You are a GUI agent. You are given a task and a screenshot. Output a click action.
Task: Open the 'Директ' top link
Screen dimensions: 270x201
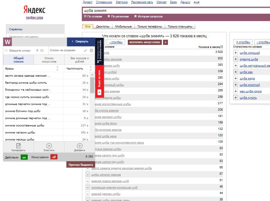(x=87, y=2)
